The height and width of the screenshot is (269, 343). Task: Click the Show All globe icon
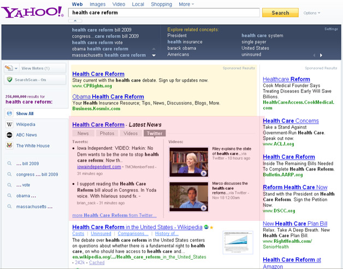tap(9, 114)
